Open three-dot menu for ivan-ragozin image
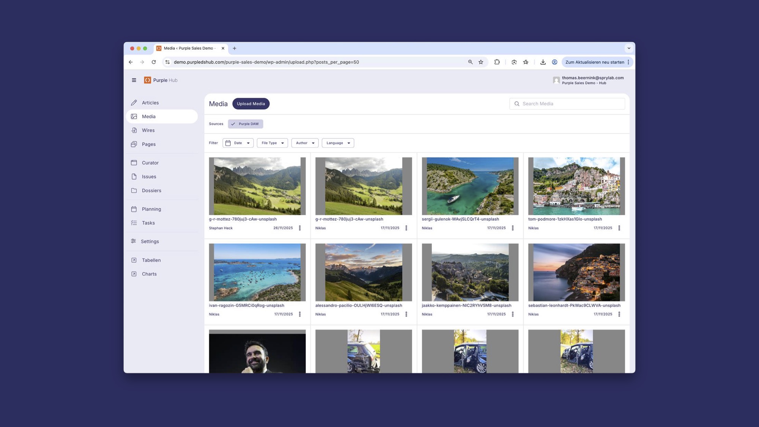The width and height of the screenshot is (759, 427). [300, 314]
